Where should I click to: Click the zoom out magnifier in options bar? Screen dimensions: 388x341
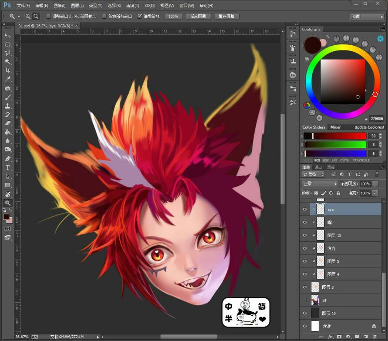coord(36,17)
